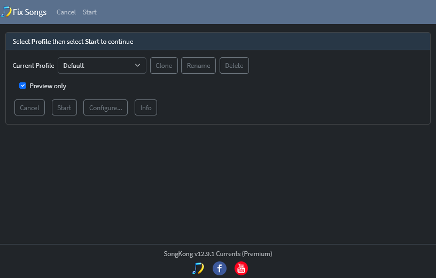Click the Cancel button below Preview only
The height and width of the screenshot is (278, 436).
point(29,107)
